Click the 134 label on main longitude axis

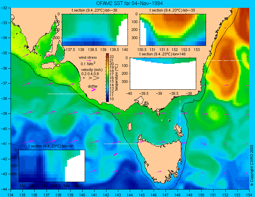coord(11,195)
